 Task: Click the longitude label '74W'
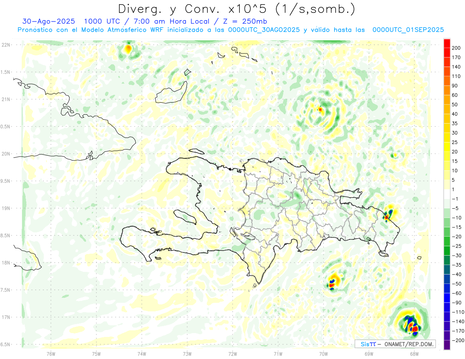pyautogui.click(x=142, y=354)
